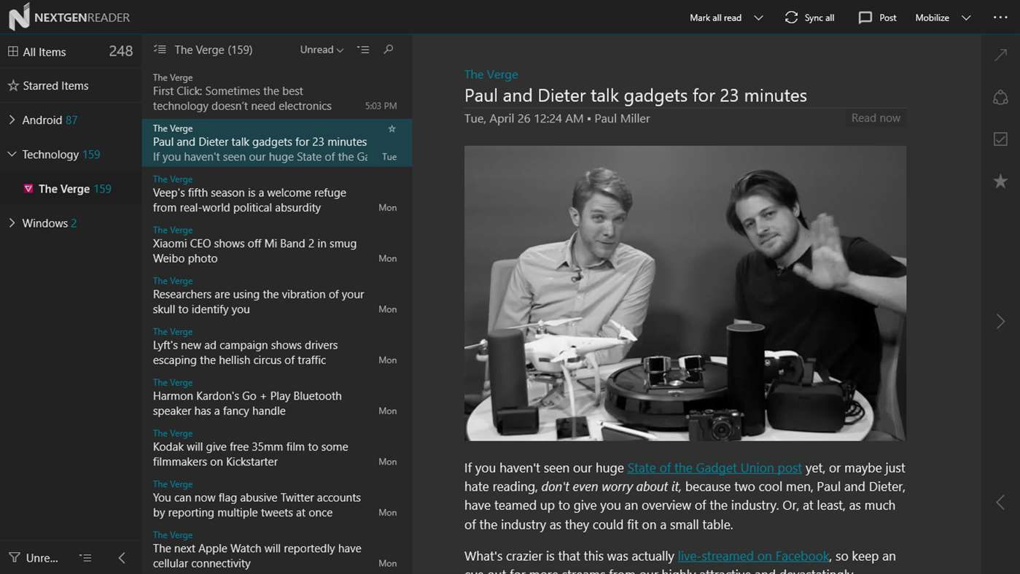The image size is (1020, 574).
Task: Open the live-streamed on Facebook link
Action: pos(753,556)
